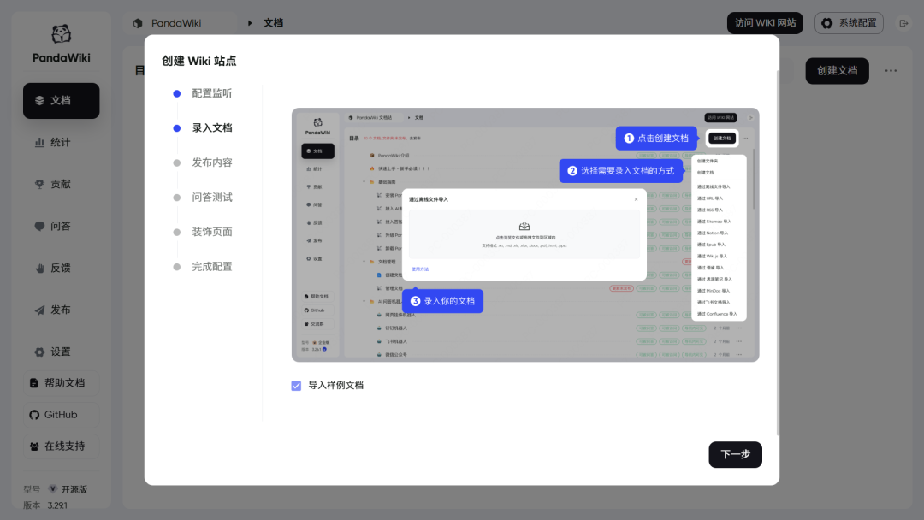Open the 统计 statistics page
Screen dimensions: 924x520
(x=62, y=143)
